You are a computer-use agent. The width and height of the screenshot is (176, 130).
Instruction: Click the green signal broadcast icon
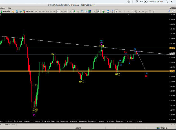point(20,12)
